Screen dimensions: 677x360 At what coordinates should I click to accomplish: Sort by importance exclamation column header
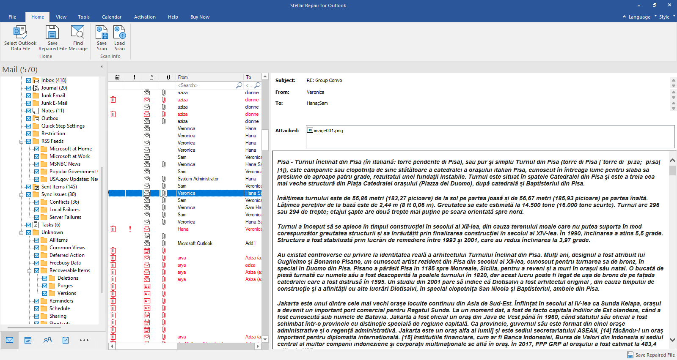click(x=134, y=77)
